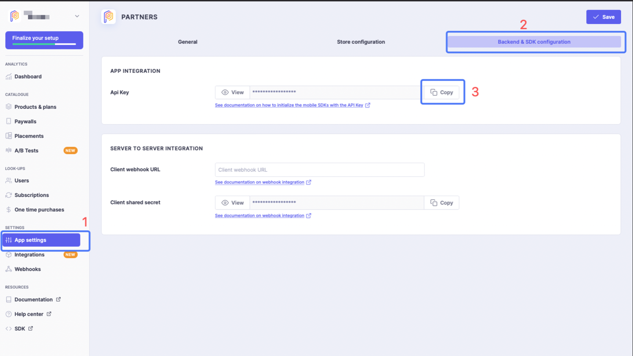The height and width of the screenshot is (356, 633).
Task: Expand the app selector chevron dropdown
Action: coord(77,16)
